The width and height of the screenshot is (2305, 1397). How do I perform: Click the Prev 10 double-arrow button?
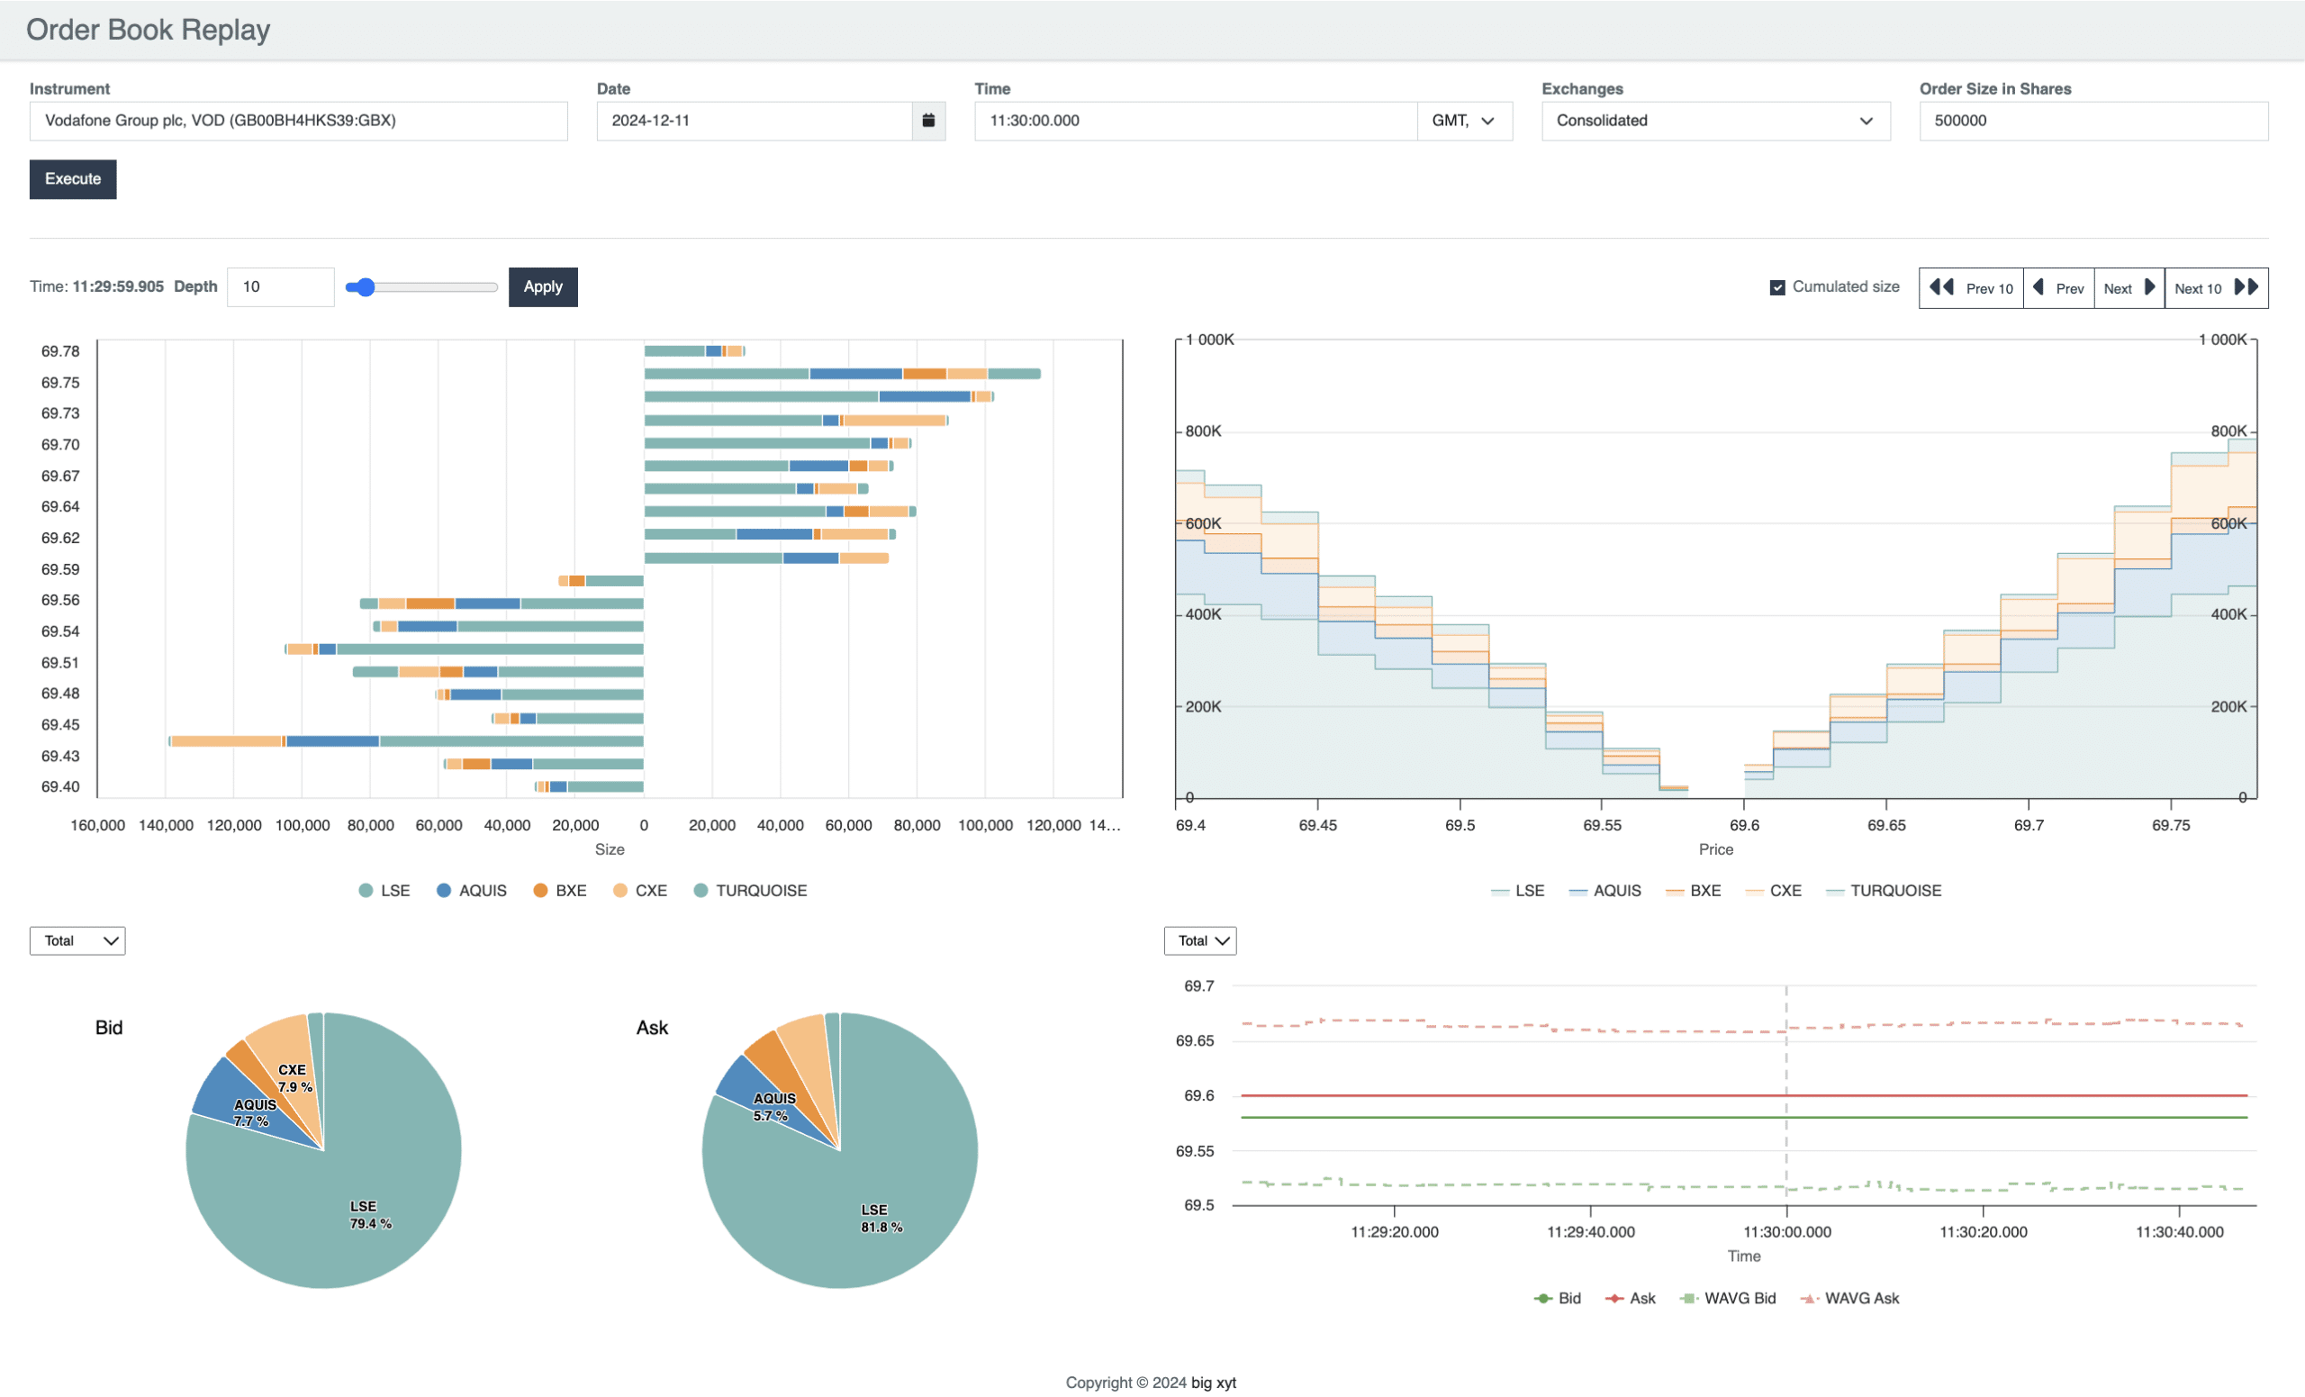click(1971, 288)
